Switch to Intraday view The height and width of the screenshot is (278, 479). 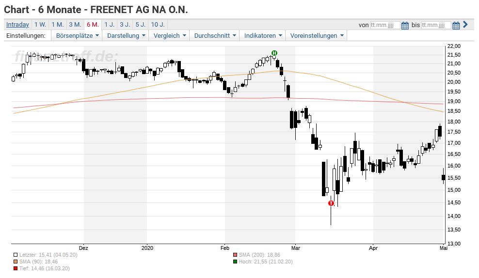click(x=17, y=24)
